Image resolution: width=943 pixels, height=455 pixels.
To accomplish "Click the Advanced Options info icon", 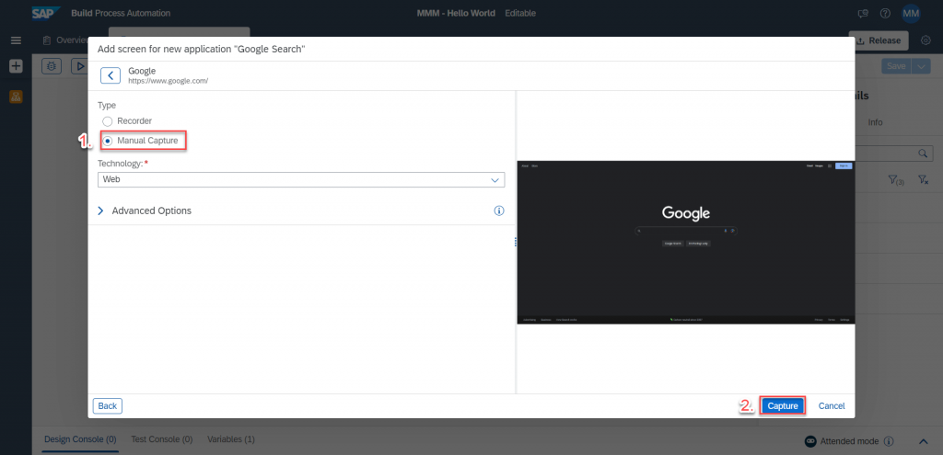I will pyautogui.click(x=498, y=210).
